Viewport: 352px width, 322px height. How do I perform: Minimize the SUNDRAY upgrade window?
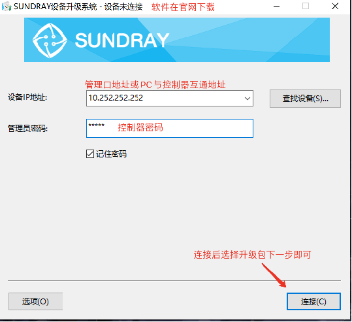(277, 7)
